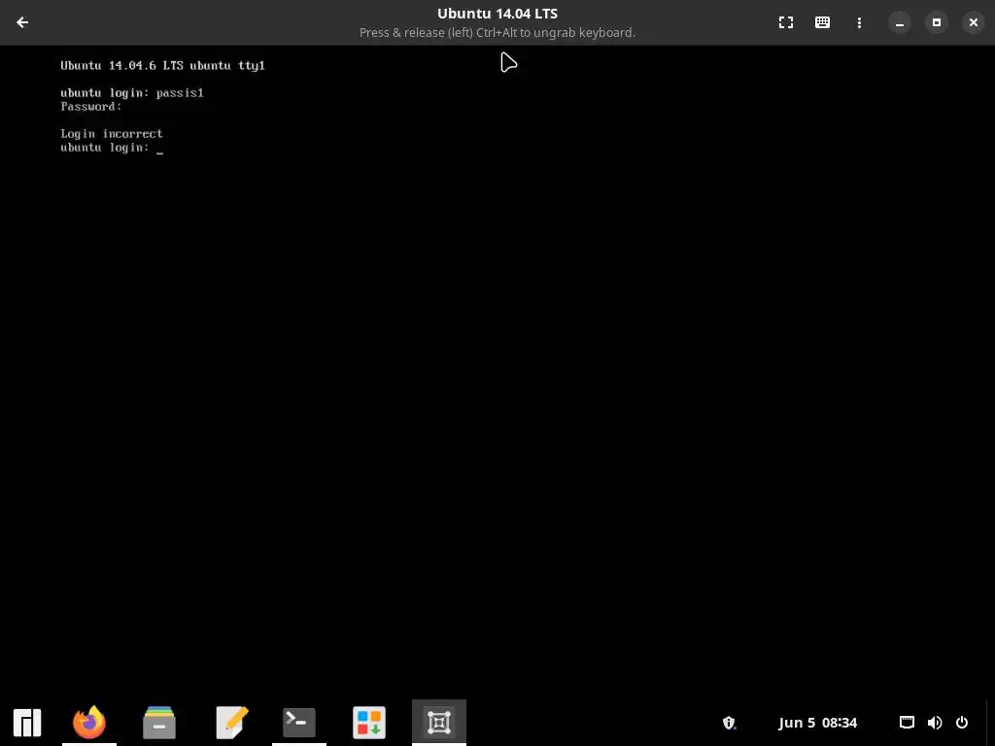Viewport: 995px width, 746px height.
Task: Open the text editor notepad icon
Action: click(231, 723)
